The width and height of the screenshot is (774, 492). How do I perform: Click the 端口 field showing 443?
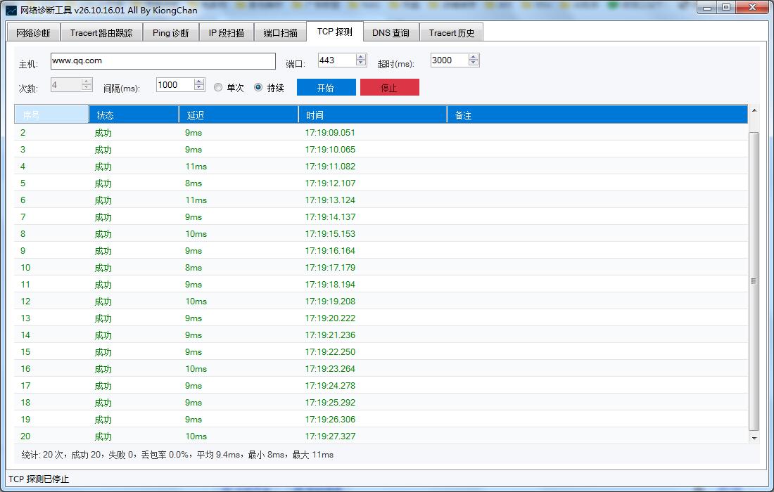coord(336,60)
